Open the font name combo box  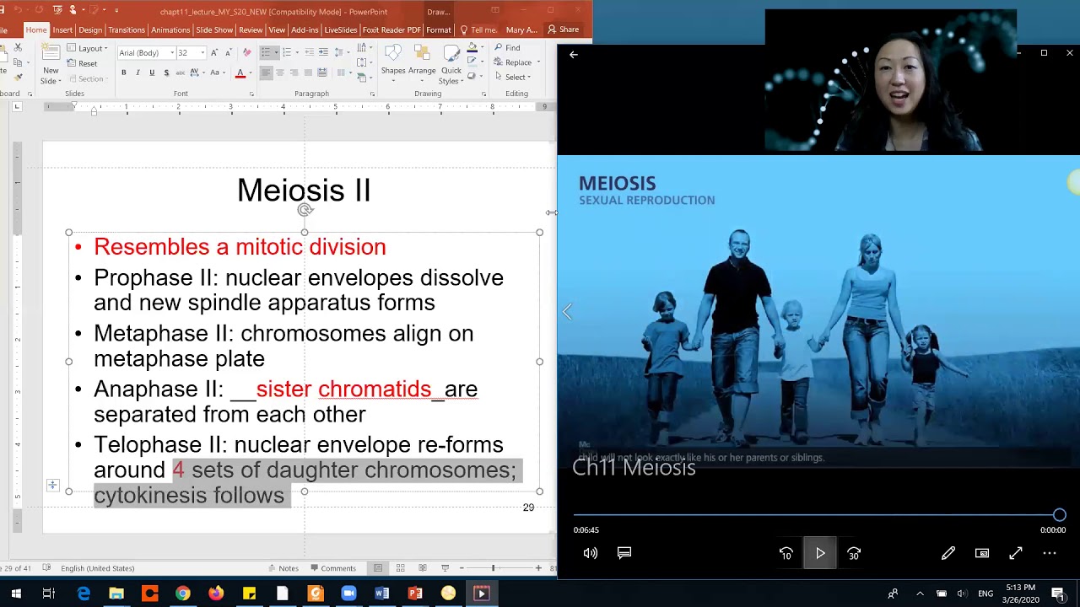tap(145, 52)
